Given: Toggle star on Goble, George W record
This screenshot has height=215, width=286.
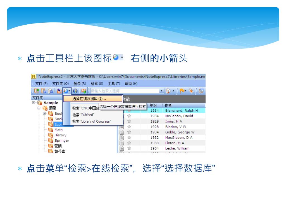Looking at the screenshot, I should coord(129,132).
